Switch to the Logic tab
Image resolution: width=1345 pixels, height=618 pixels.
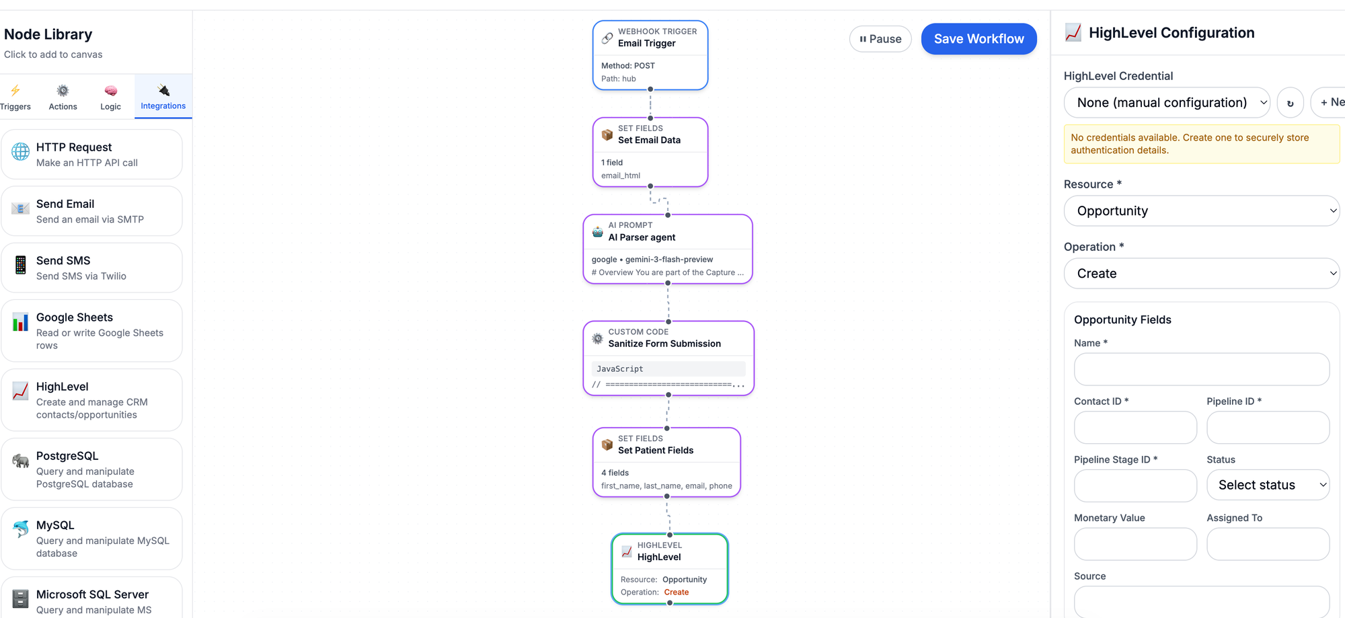(x=110, y=97)
